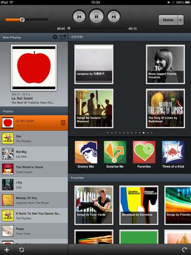The image size is (191, 255).
Task: Open Now Playing settings gear
Action: click(x=55, y=37)
